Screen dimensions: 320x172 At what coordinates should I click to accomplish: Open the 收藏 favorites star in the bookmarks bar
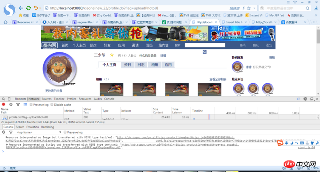(24, 15)
